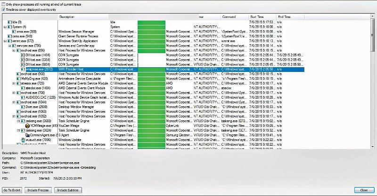Click the smss.exe (388) process icon
Image resolution: width=377 pixels, height=196 pixels.
tap(14, 31)
